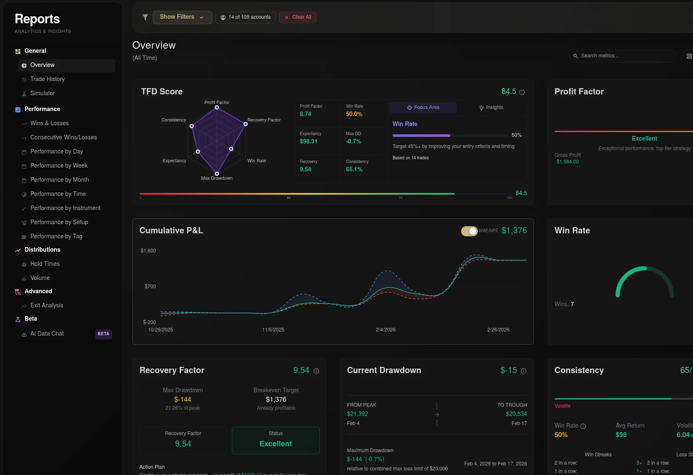Screen dimensions: 693x475
Task: Click the Recovery Factor info icon
Action: pos(316,371)
